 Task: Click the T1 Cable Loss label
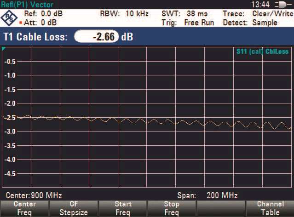[35, 36]
